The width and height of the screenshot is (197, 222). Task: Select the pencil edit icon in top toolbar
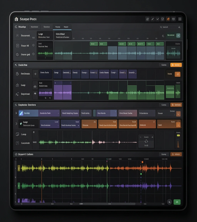click(153, 19)
